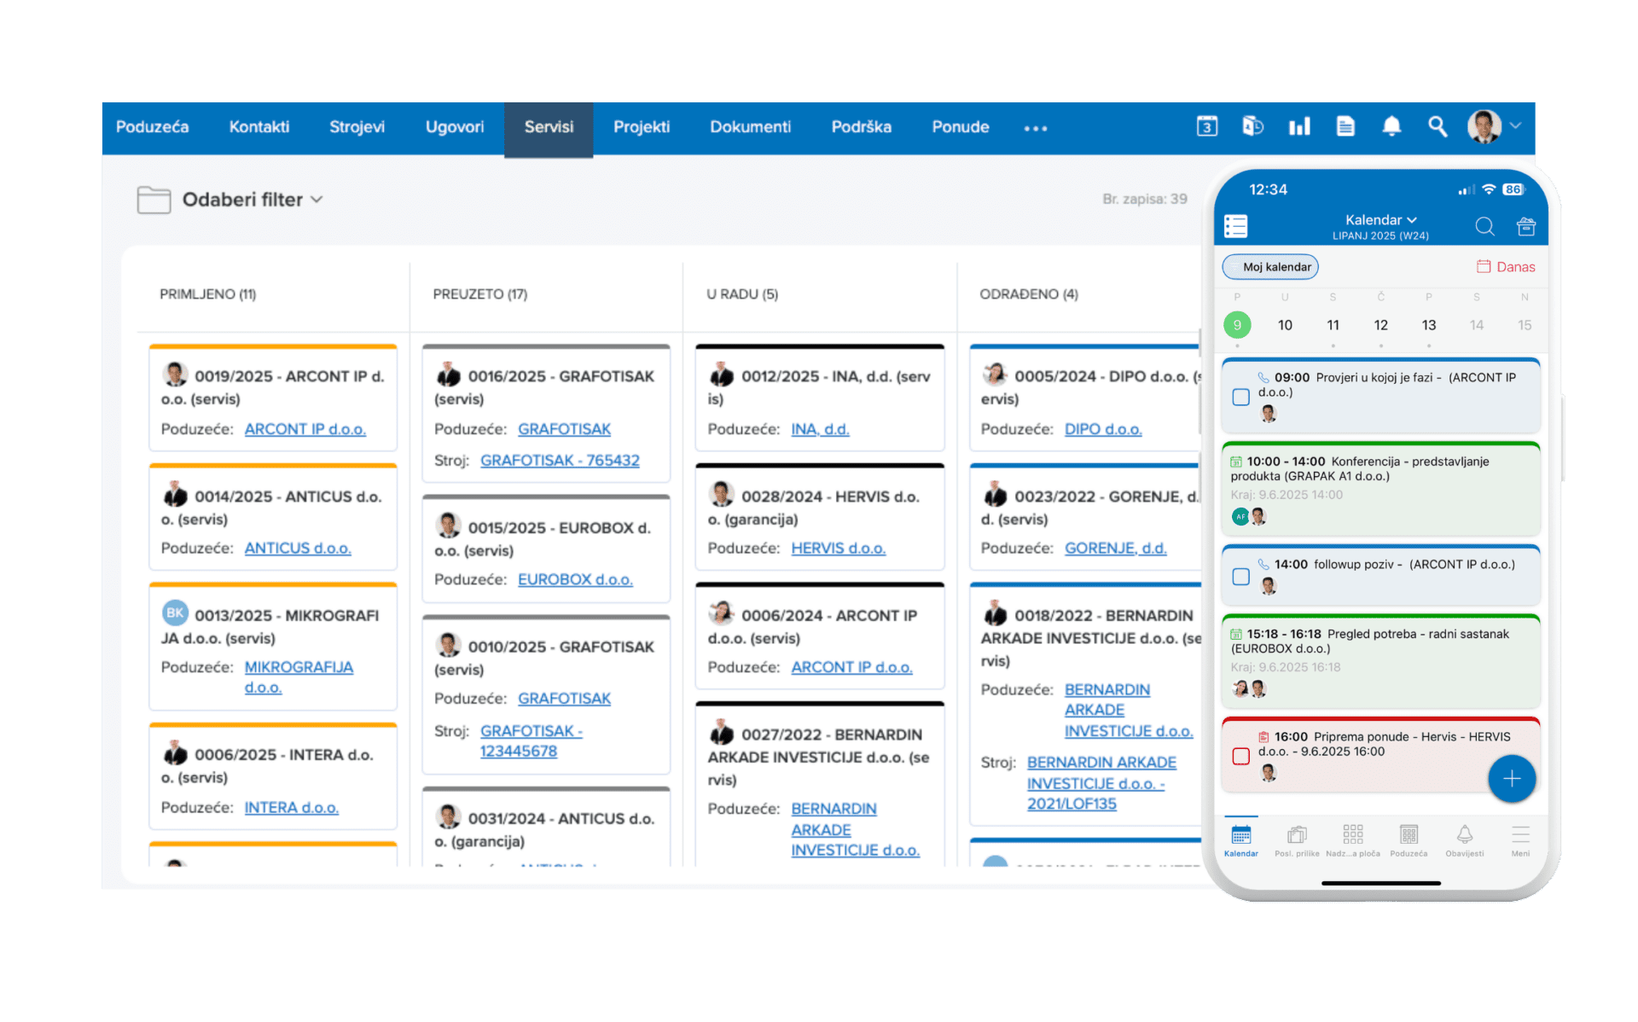Open the 10:00 - 14:00 Konferencija event
The width and height of the screenshot is (1638, 1022).
(1380, 489)
